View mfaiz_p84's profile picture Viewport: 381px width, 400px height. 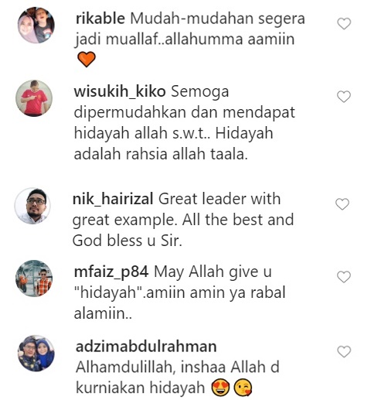click(x=34, y=279)
